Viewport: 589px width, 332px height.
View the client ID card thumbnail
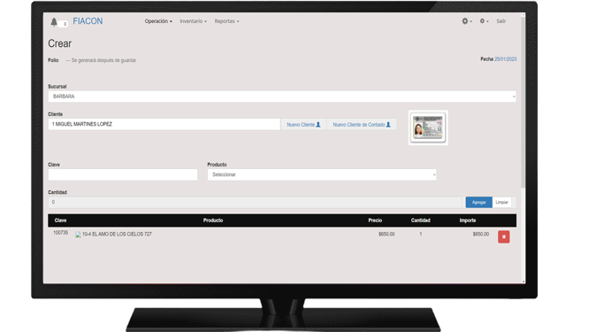click(428, 127)
